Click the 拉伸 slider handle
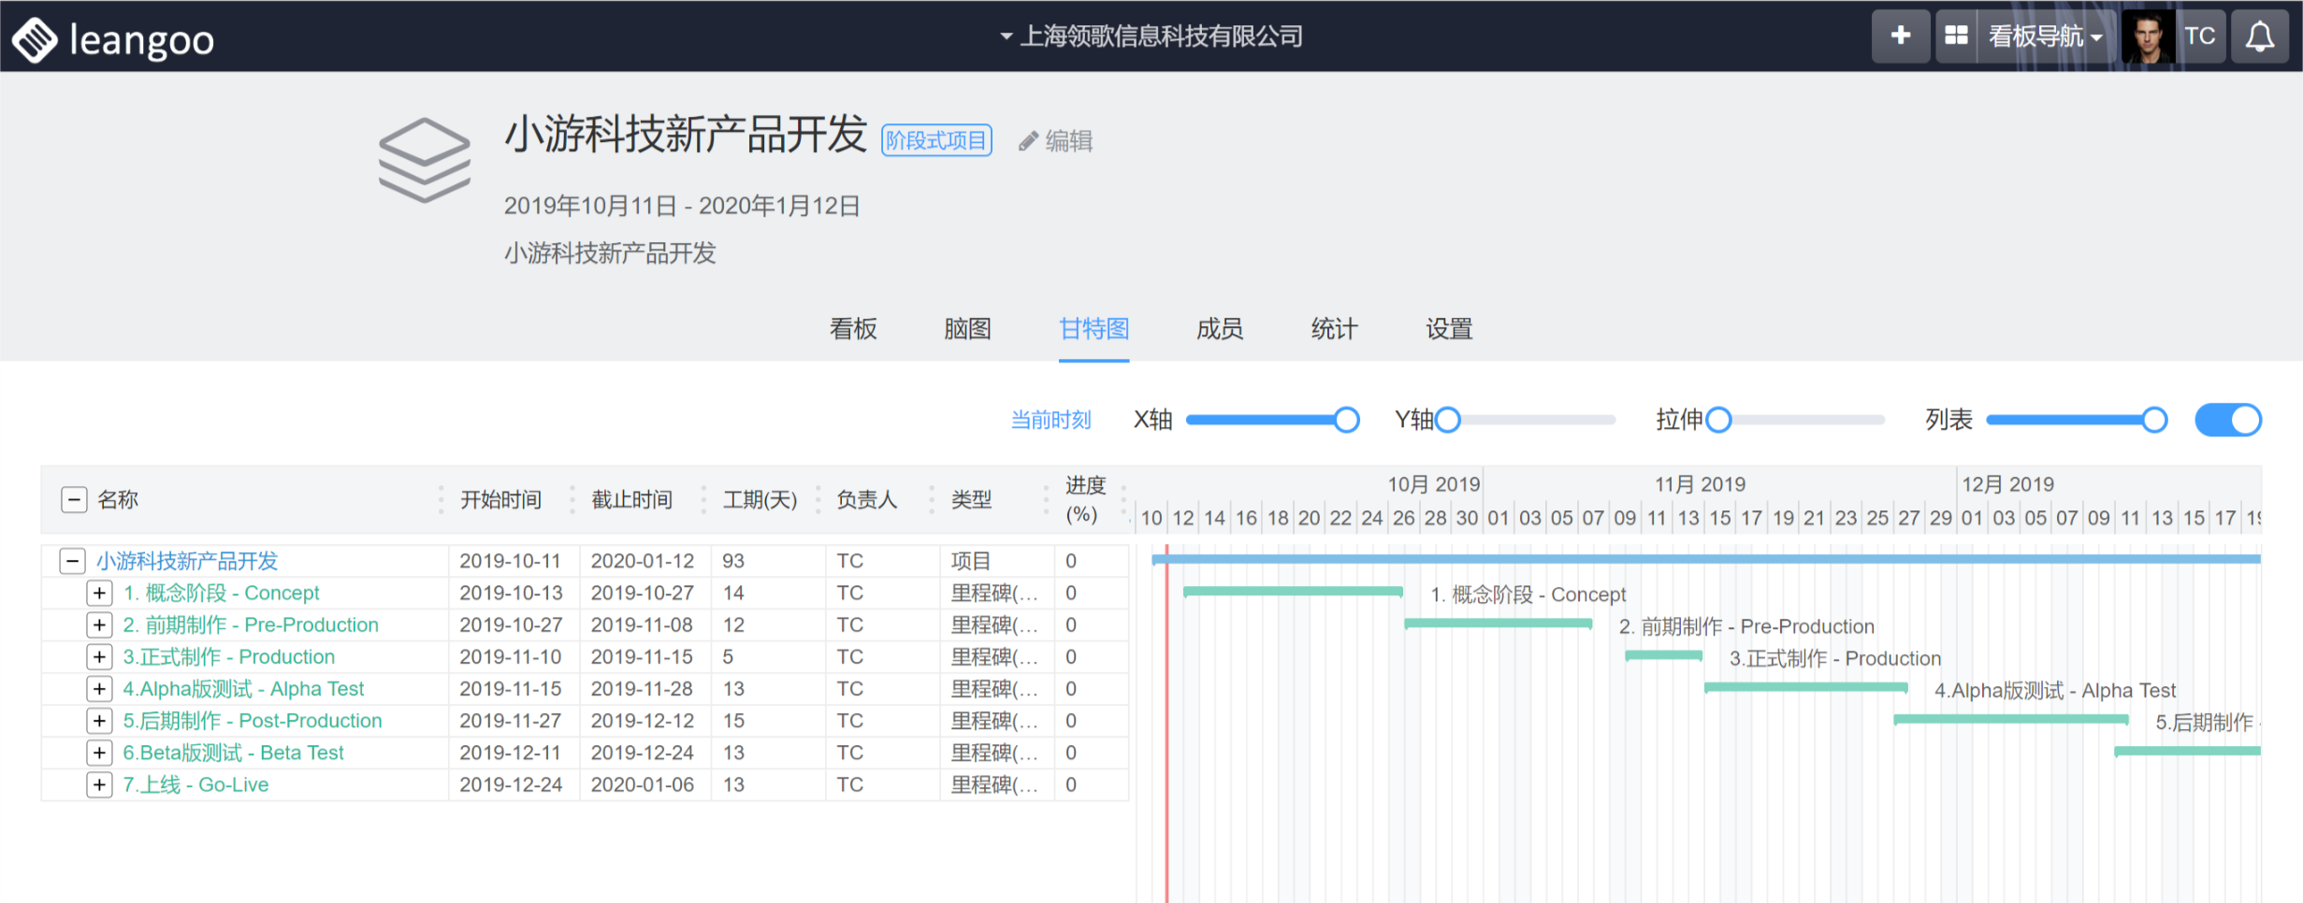This screenshot has width=2303, height=903. (x=1718, y=421)
